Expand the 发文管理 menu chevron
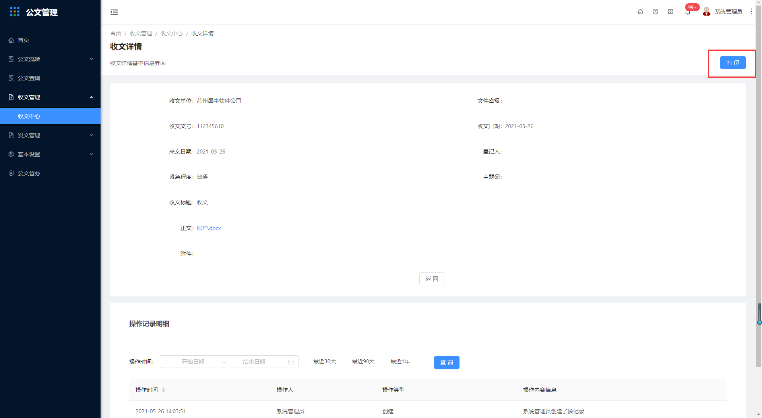Viewport: 762px width, 418px height. coord(91,135)
